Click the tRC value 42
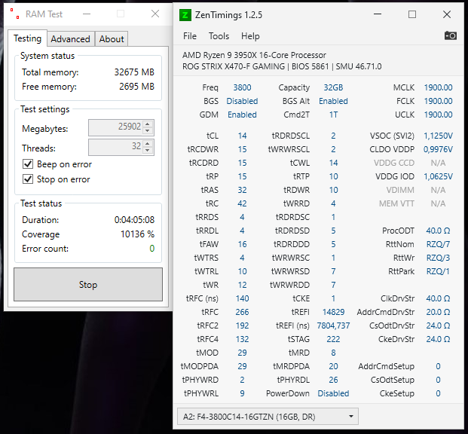Image resolution: width=468 pixels, height=434 pixels. [x=242, y=203]
